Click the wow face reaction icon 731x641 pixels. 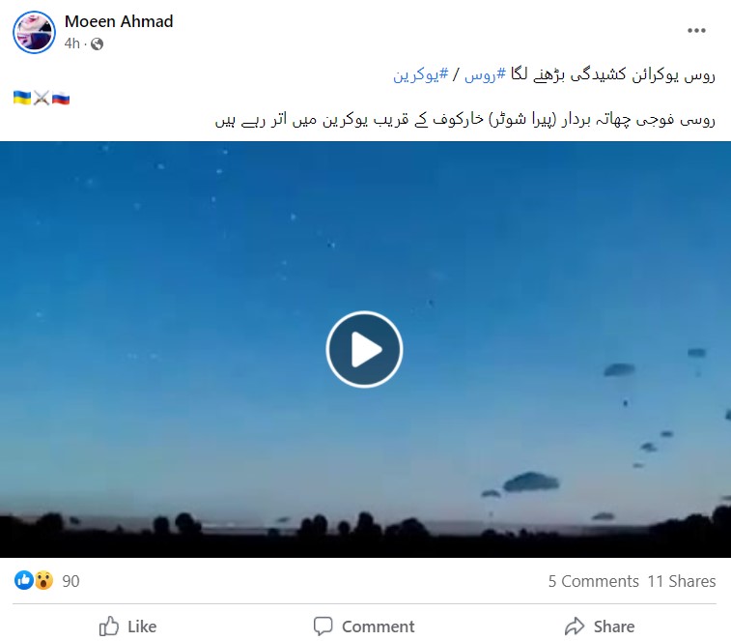pyautogui.click(x=43, y=580)
